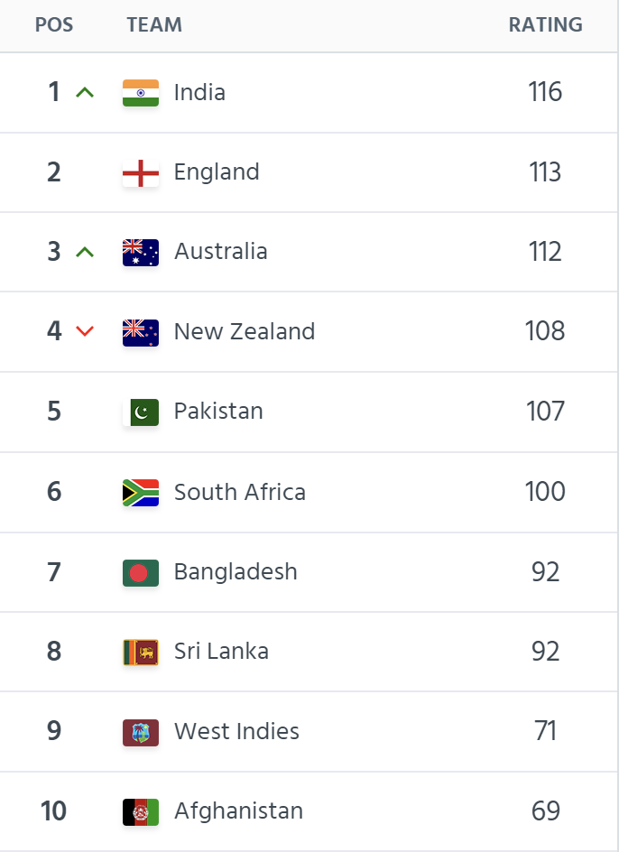
Task: Click the New Zealand flag icon
Action: 141,333
